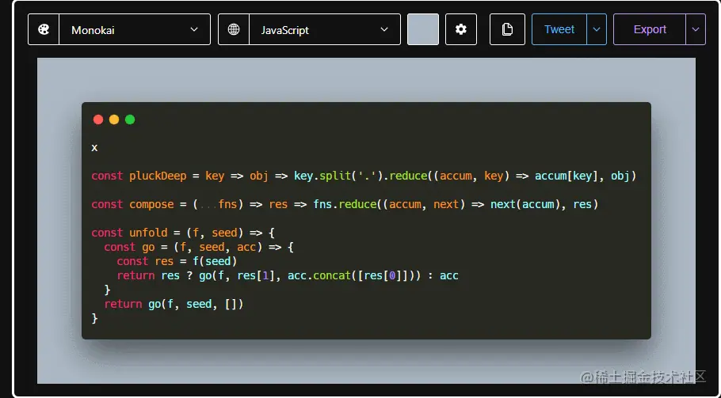Click the 'return go(f, seed, [])' line

174,304
